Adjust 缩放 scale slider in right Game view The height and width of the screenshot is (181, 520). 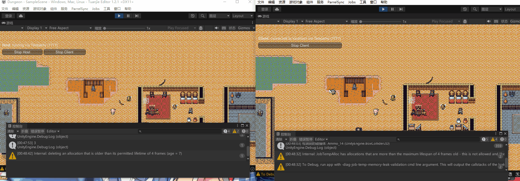click(381, 22)
